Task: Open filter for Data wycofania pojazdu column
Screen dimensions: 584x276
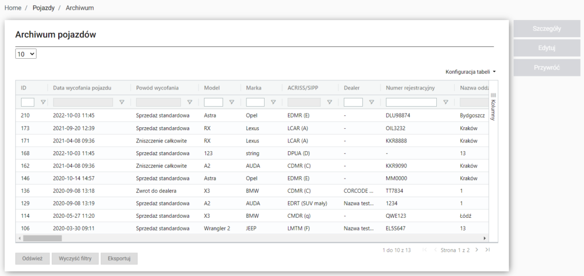Action: coord(121,103)
